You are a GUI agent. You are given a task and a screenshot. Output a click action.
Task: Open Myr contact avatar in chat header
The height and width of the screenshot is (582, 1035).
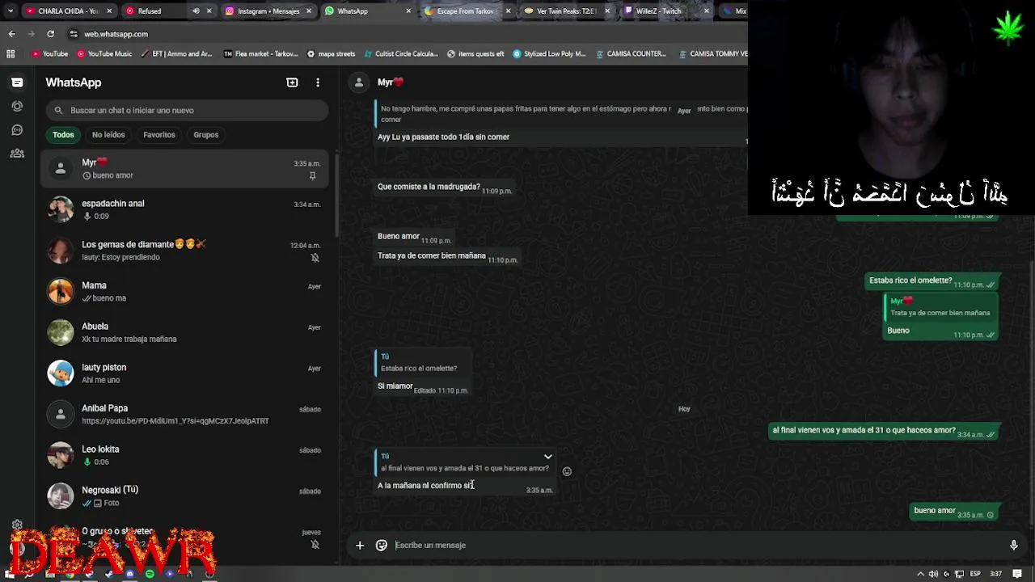point(360,82)
